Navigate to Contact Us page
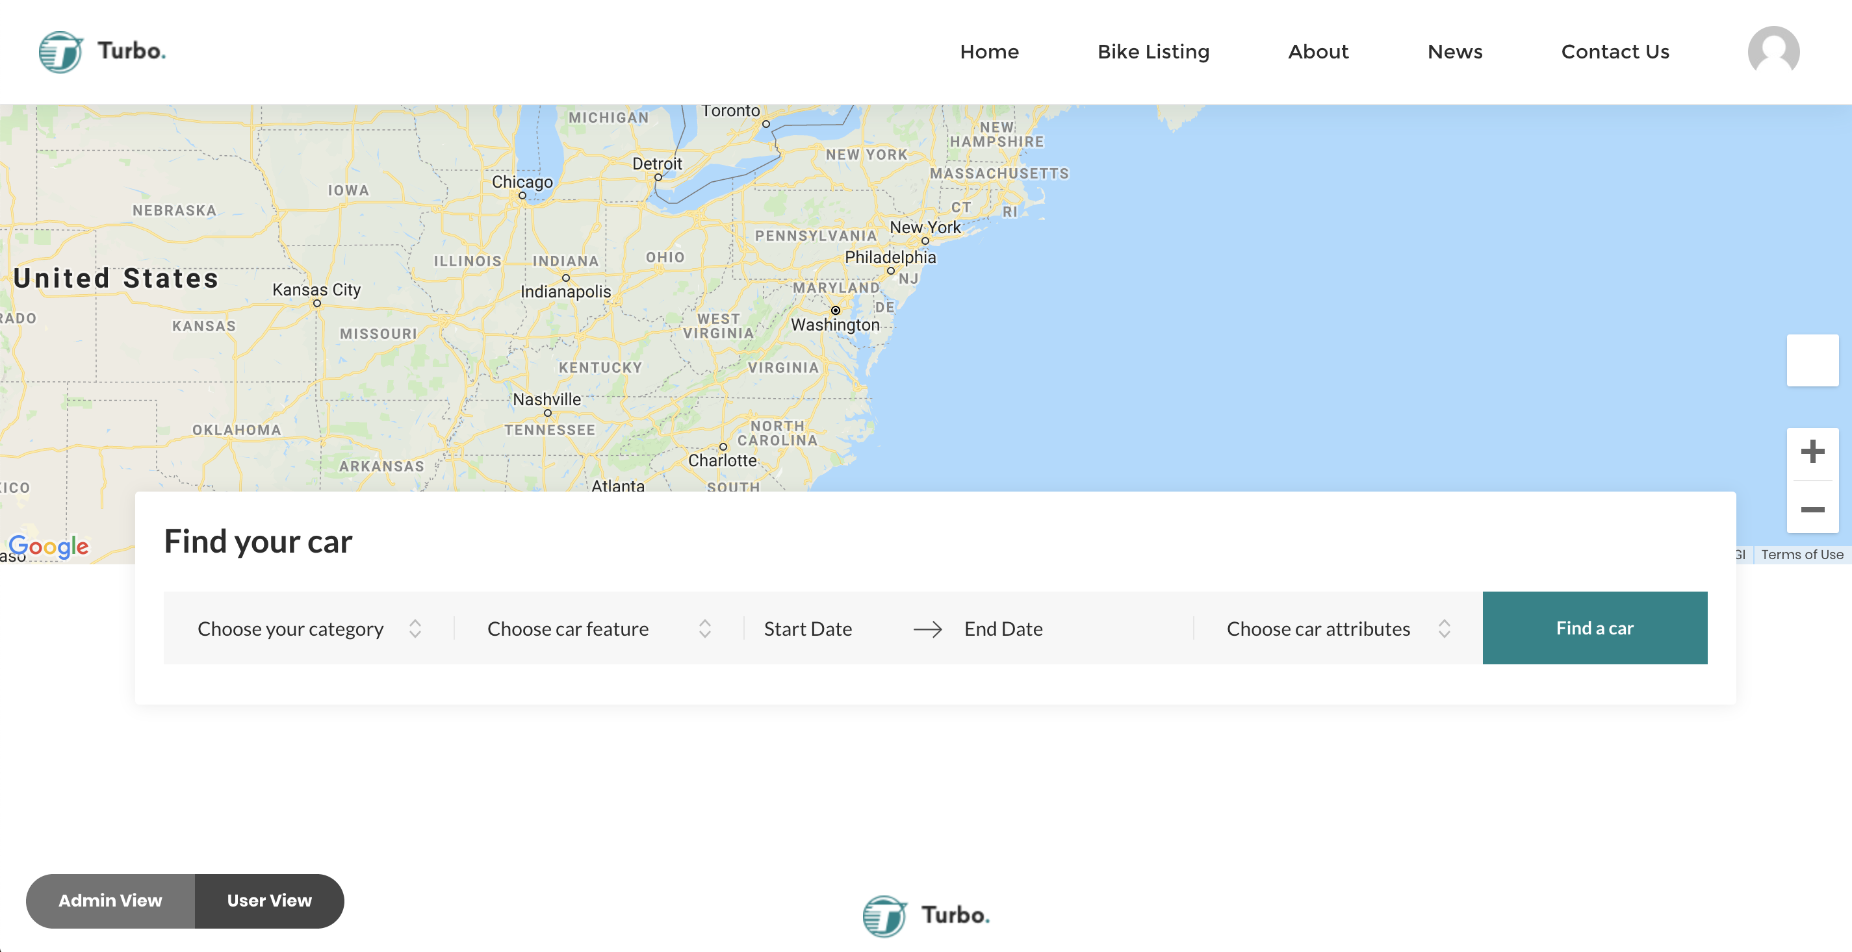The width and height of the screenshot is (1852, 952). point(1615,52)
